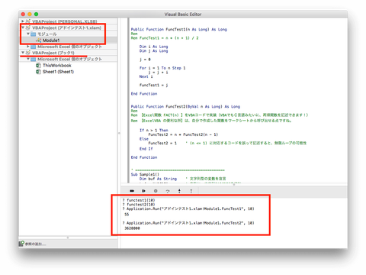This screenshot has height=275, width=366.
Task: Click the up-arrow Step Out debug icon
Action: point(191,191)
